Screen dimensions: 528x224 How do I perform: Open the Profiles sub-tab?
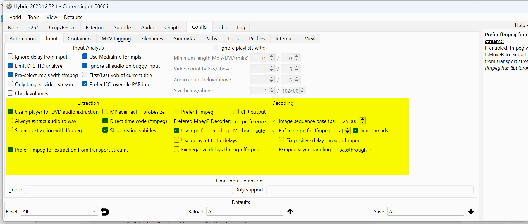pos(257,39)
